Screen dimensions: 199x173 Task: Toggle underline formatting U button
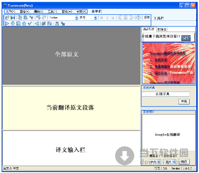113,18
